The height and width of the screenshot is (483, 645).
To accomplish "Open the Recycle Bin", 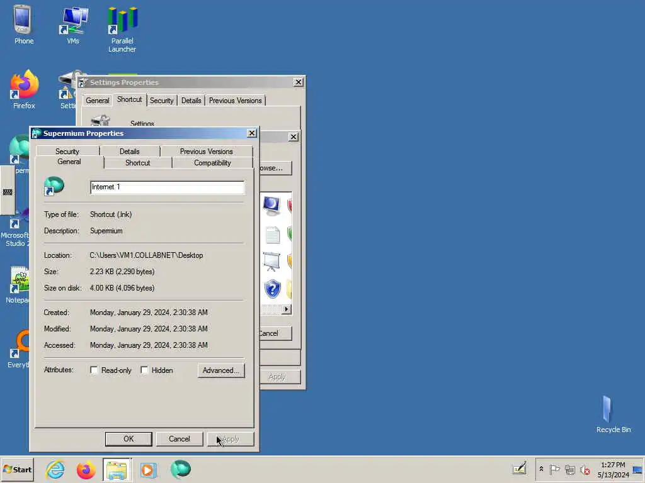I will click(613, 414).
